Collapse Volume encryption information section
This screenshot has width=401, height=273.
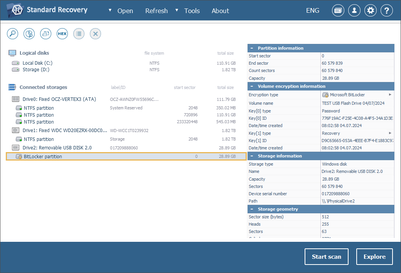coord(252,86)
